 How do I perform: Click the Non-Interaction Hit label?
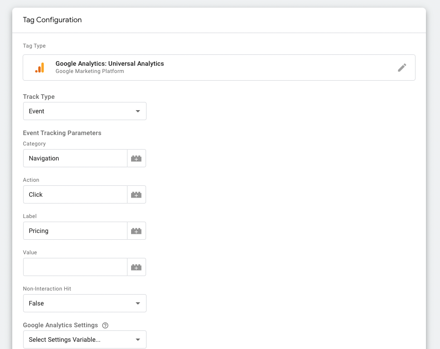coord(47,289)
